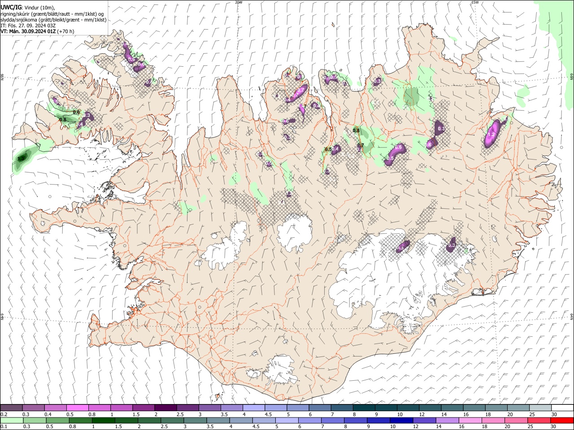The width and height of the screenshot is (574, 430).
Task: Pick the upper legend swatch between 0.2 and 0.3
Action: [x=12, y=408]
